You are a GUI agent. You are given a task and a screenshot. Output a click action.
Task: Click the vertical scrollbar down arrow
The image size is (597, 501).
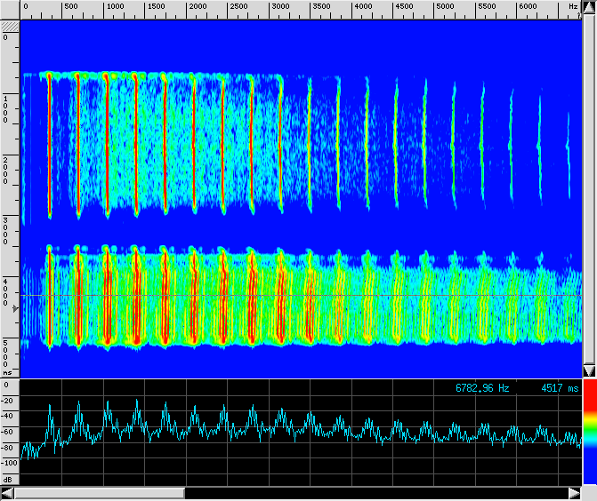tap(589, 370)
